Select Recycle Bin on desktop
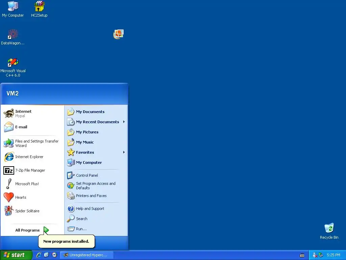The image size is (346, 260). pos(329,231)
